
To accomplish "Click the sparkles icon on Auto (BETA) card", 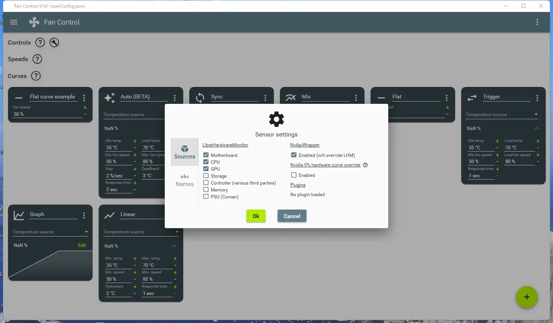I will (109, 98).
